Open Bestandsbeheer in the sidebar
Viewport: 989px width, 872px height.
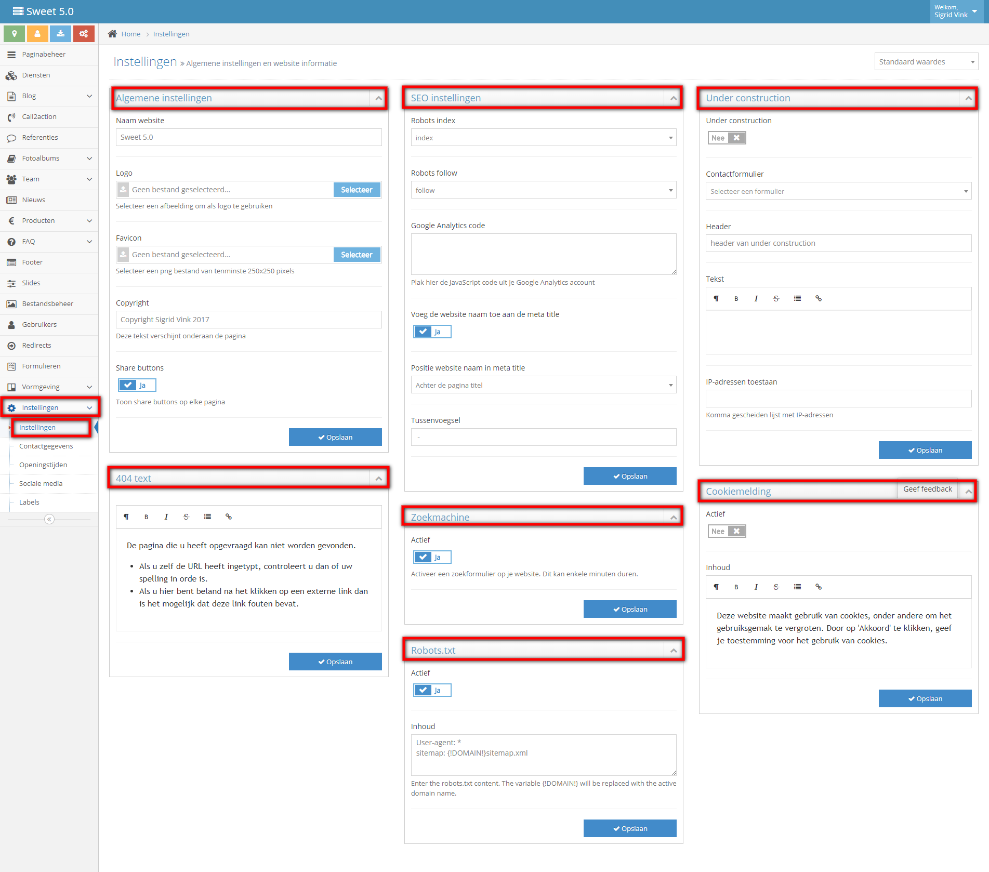tap(49, 304)
